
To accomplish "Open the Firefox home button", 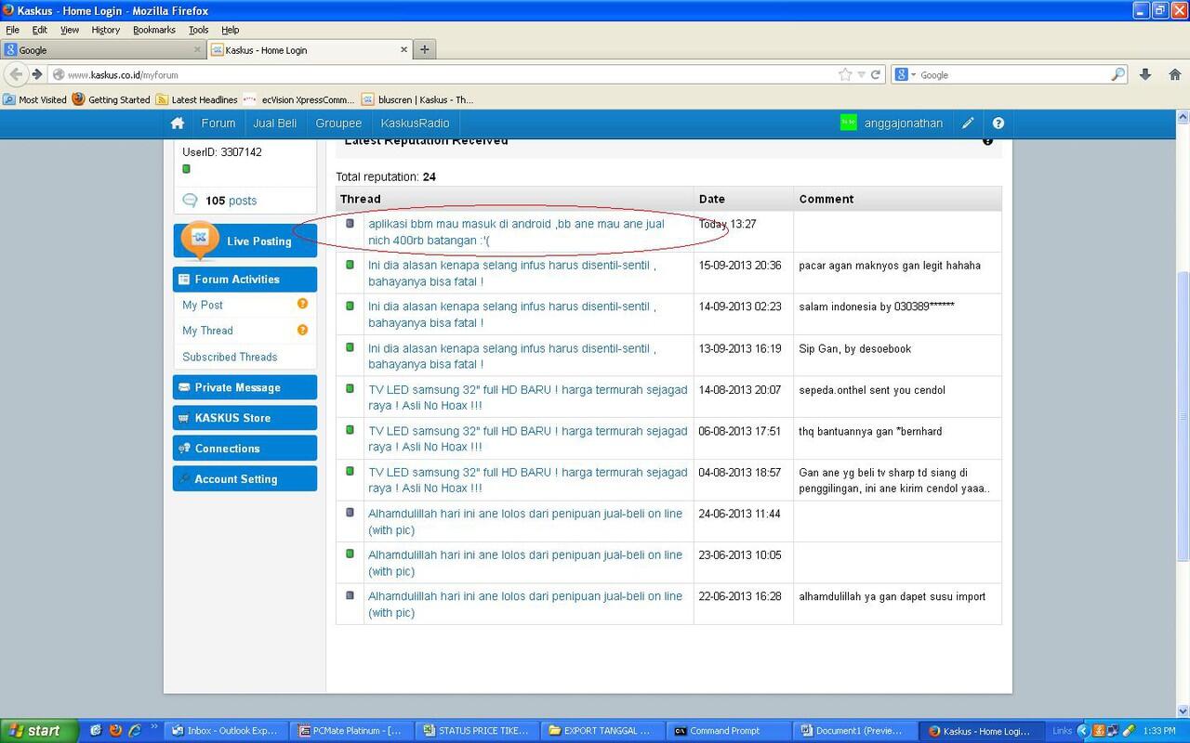I will 1174,74.
